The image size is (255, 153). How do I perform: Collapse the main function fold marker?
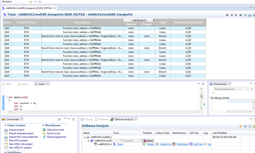(7, 97)
